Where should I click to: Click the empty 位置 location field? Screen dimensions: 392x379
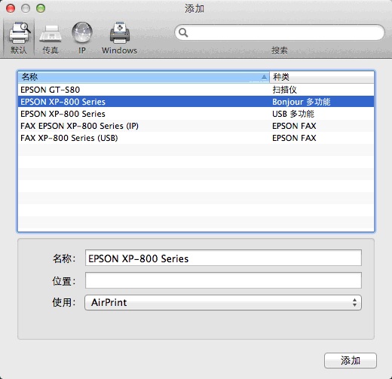coord(223,280)
